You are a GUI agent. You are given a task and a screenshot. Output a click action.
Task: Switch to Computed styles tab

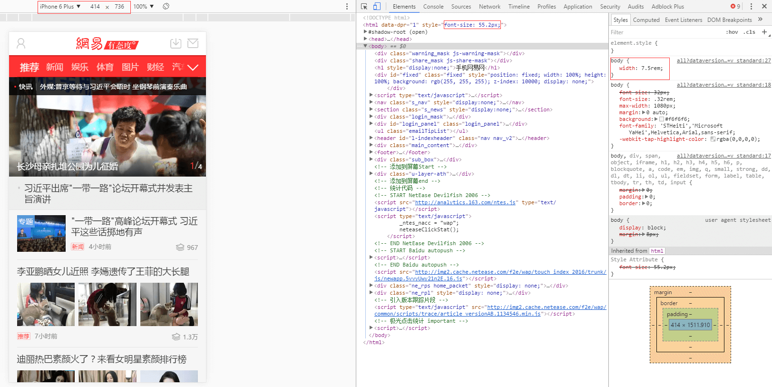(x=646, y=20)
